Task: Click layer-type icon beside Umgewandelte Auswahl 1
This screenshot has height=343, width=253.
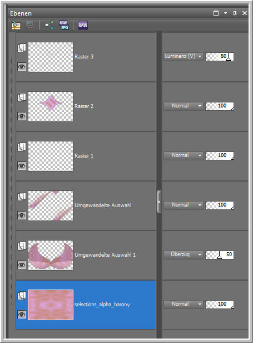Action: (22, 246)
